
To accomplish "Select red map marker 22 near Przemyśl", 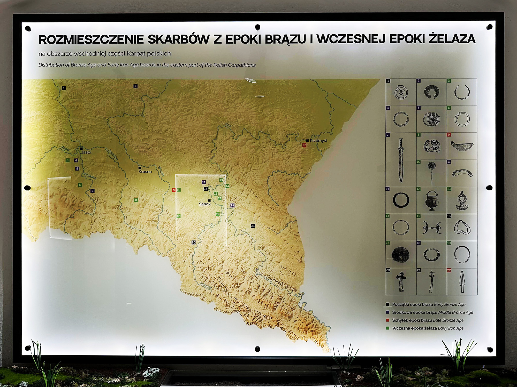I will coord(304,145).
